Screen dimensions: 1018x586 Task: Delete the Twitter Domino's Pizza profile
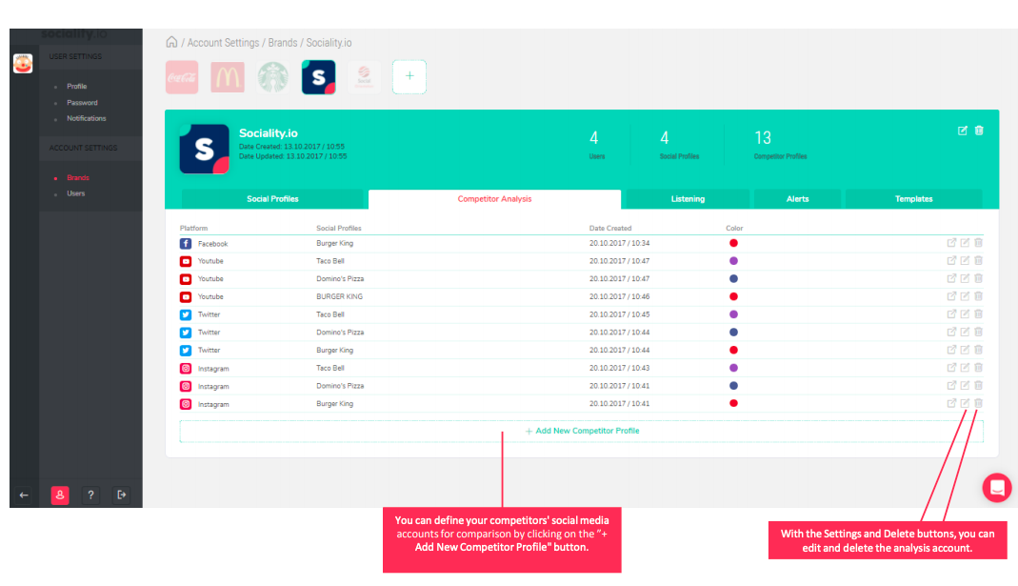[x=978, y=332]
